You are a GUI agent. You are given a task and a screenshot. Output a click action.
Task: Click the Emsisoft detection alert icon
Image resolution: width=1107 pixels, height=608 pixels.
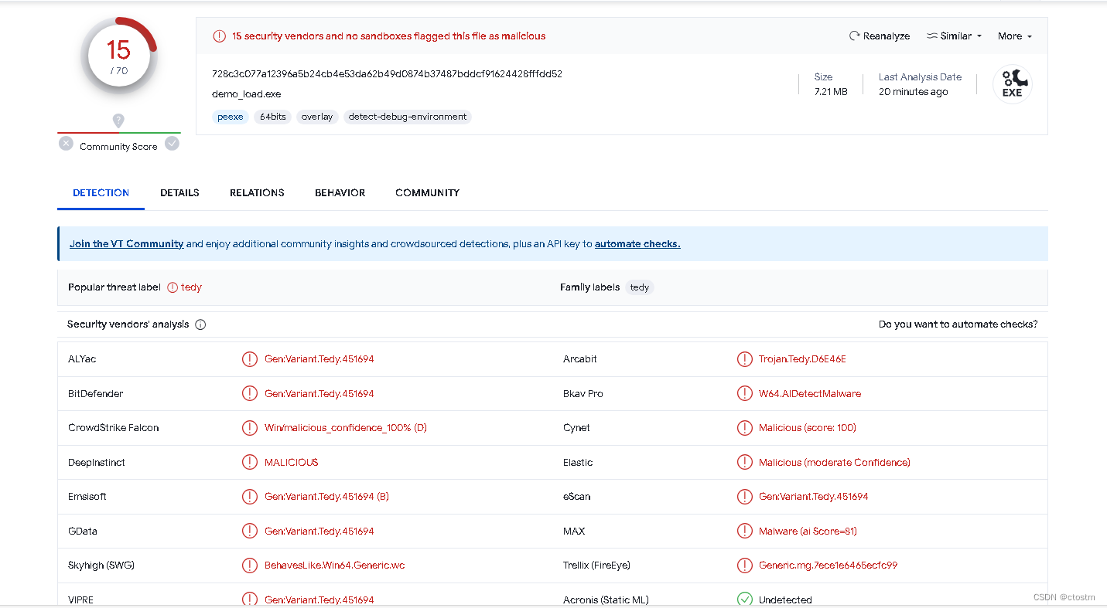(250, 497)
